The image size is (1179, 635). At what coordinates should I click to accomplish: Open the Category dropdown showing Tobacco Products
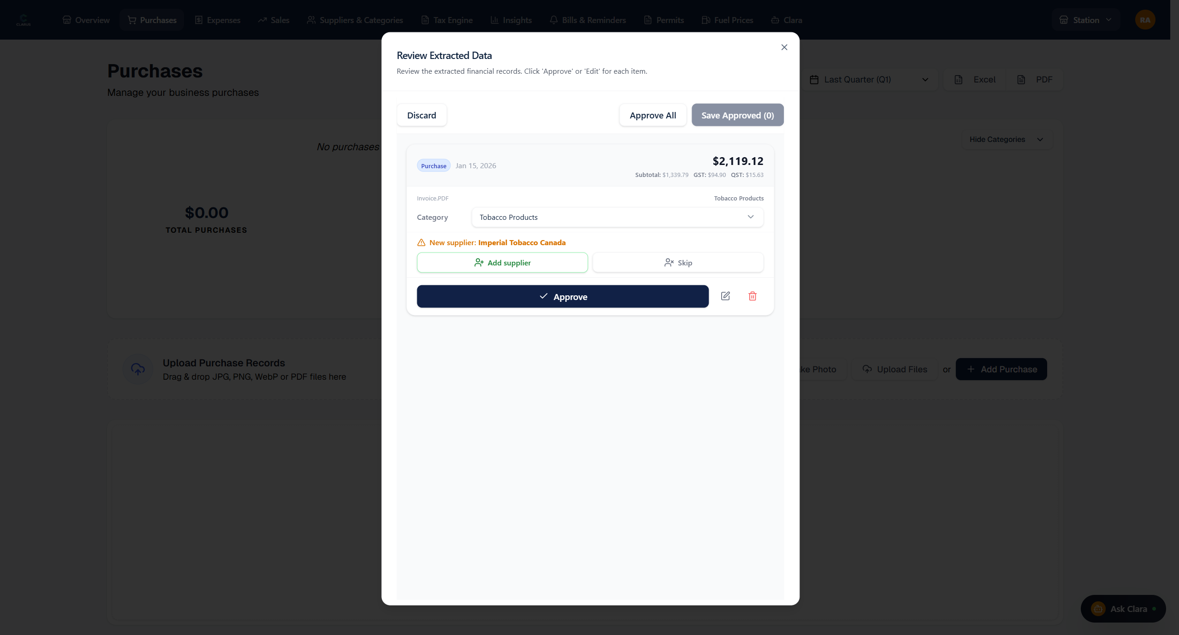pos(617,217)
